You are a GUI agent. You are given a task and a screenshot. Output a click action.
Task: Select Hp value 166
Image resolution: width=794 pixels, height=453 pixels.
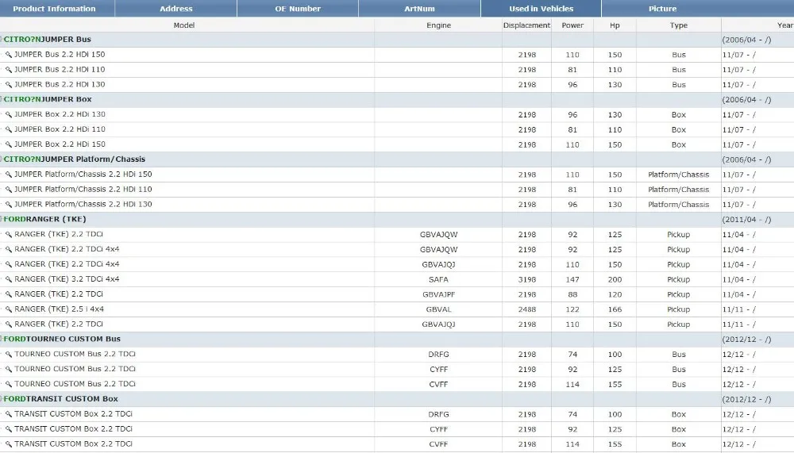click(615, 309)
